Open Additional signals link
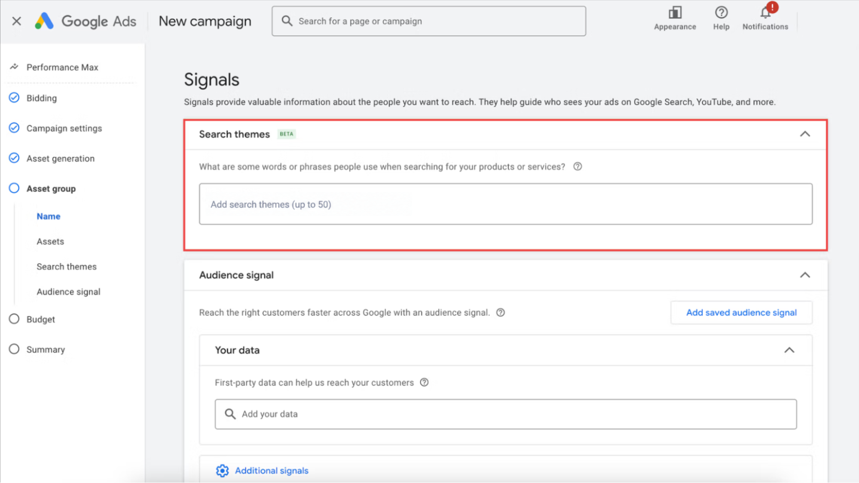 (272, 471)
